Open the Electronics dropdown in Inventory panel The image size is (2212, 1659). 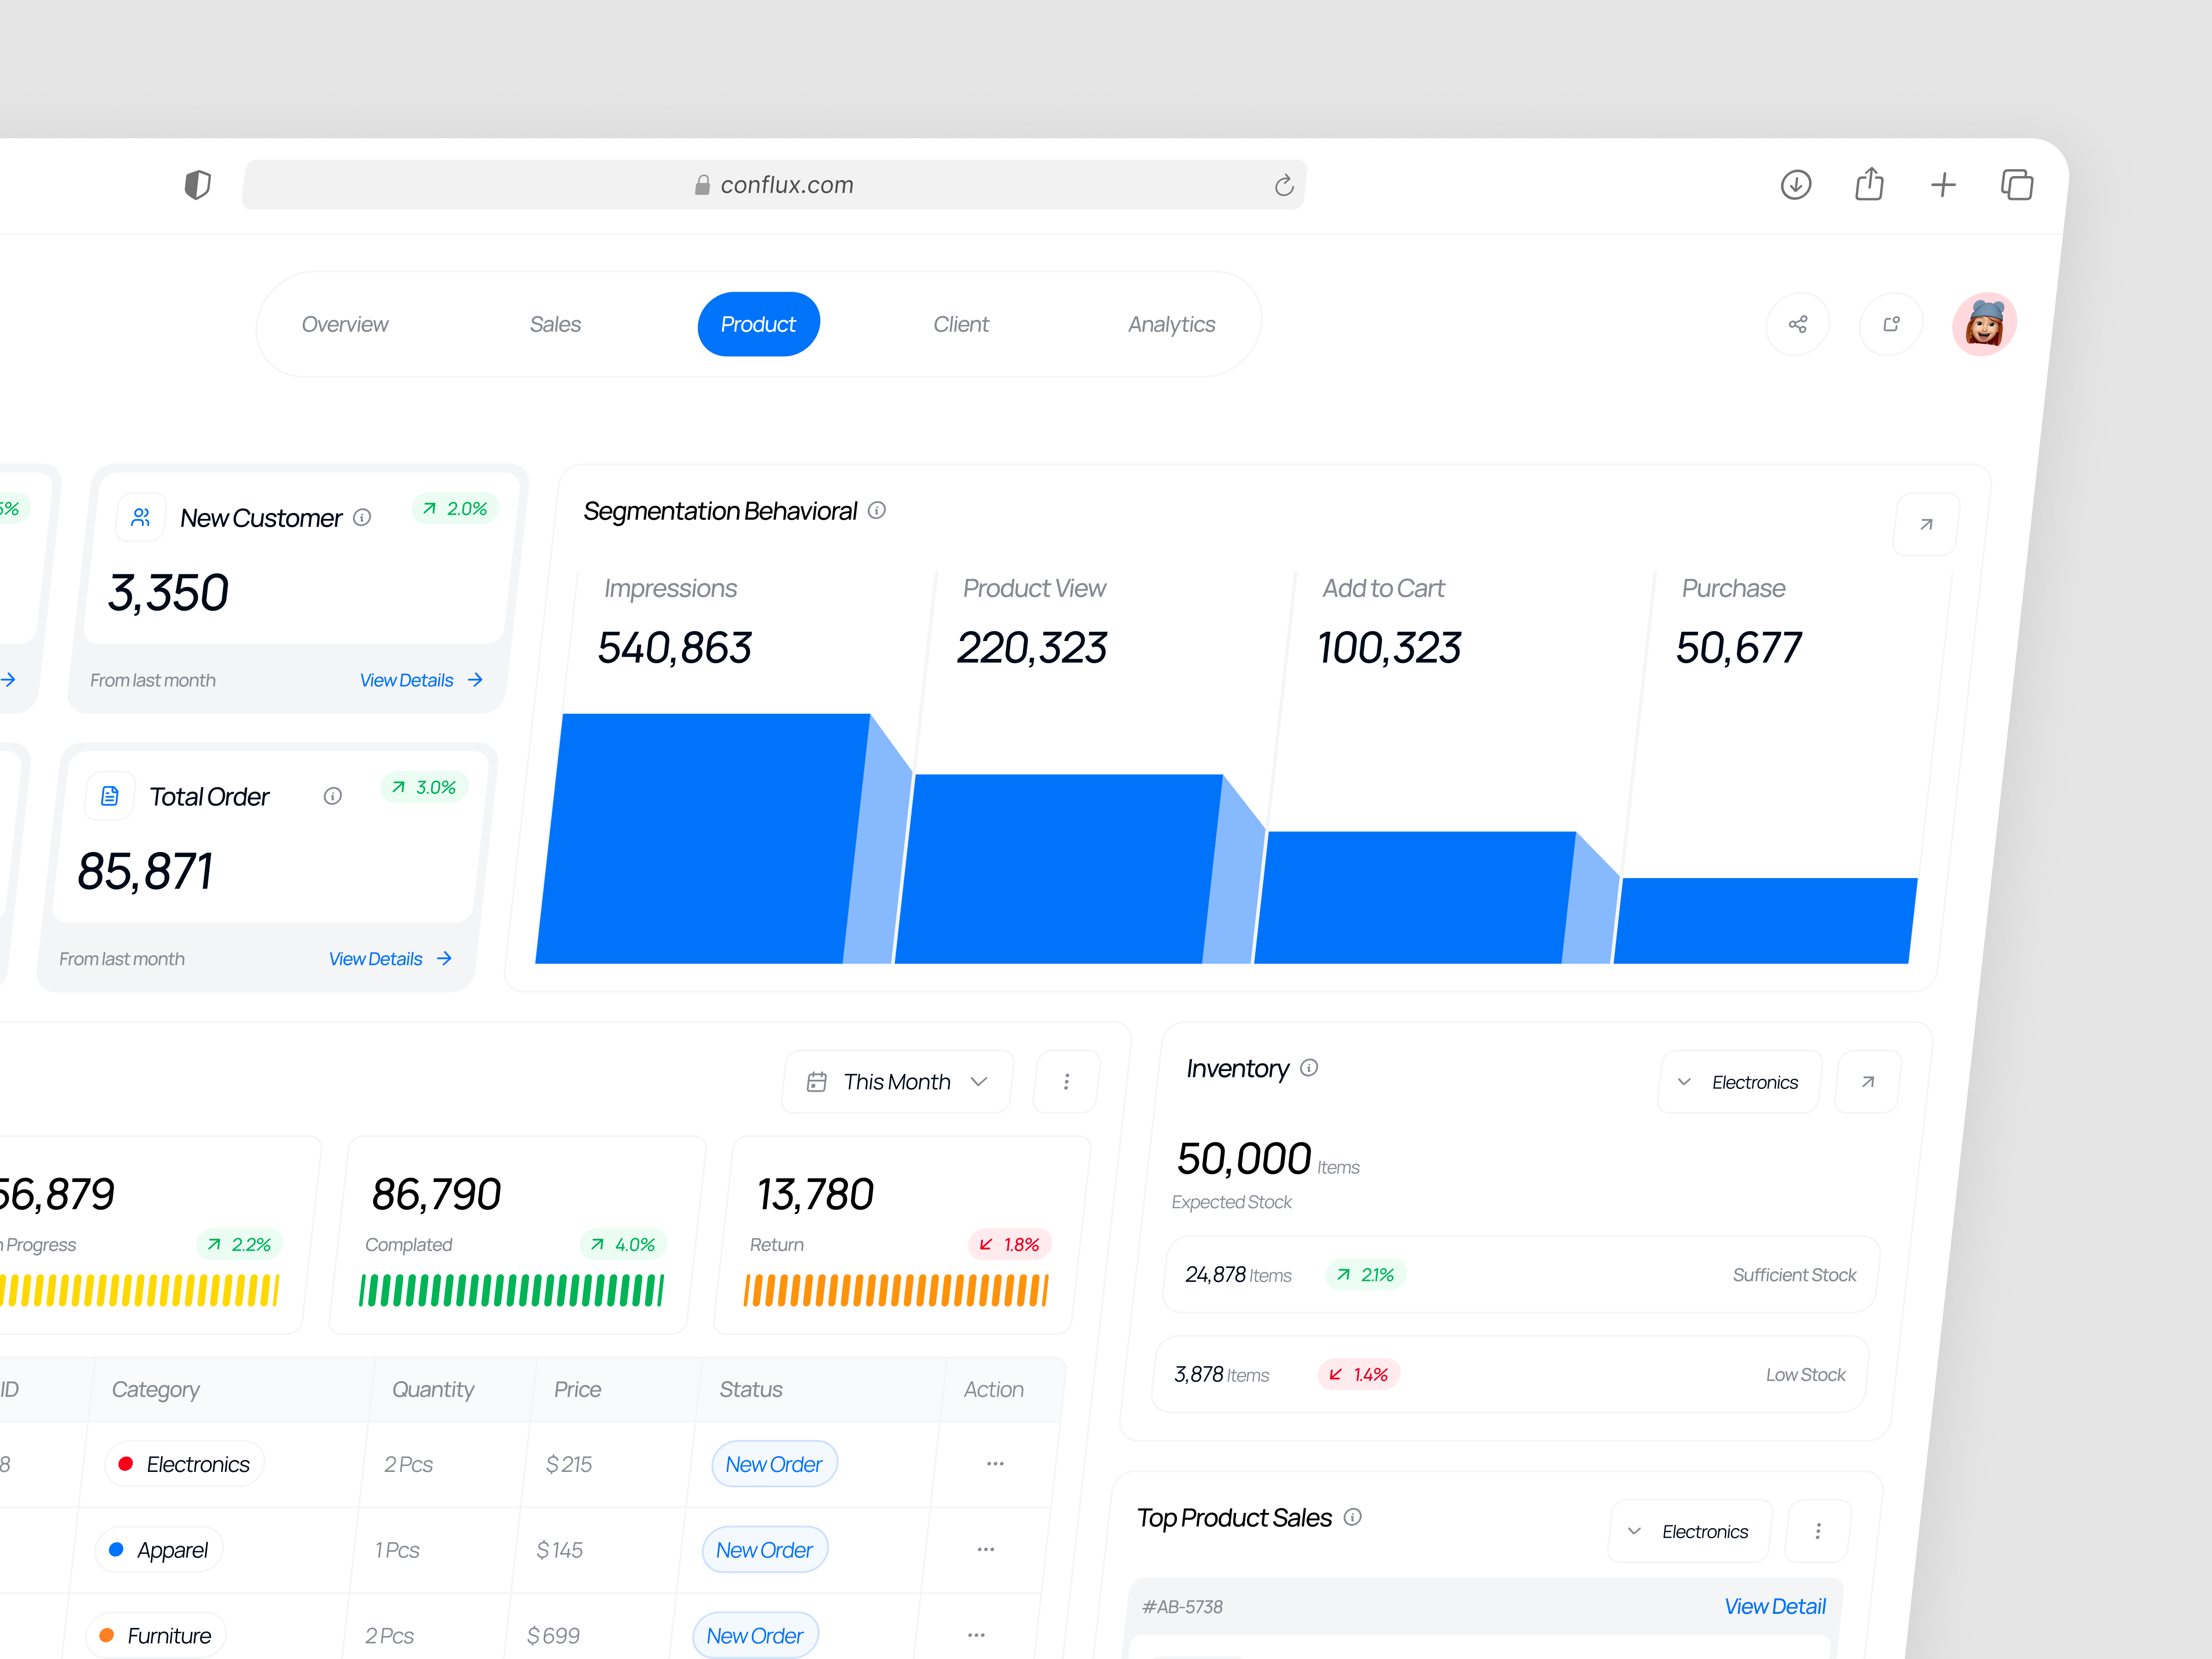tap(1739, 1081)
